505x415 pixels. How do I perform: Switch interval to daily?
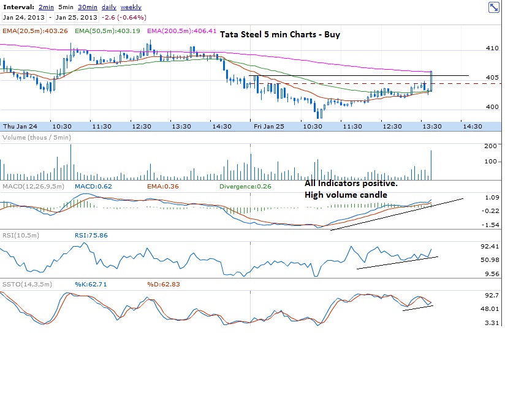click(109, 7)
